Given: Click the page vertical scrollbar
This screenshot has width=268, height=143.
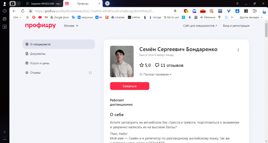Looking at the screenshot, I should pos(266,30).
